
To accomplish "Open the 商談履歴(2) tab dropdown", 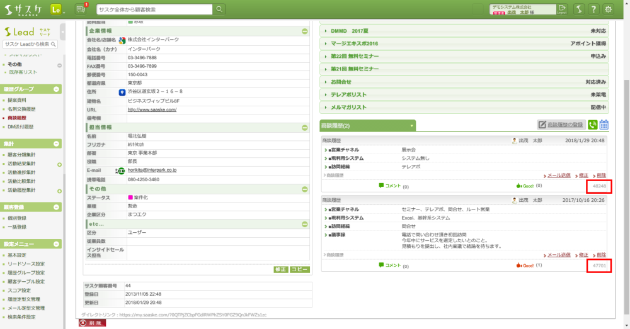I will 411,126.
